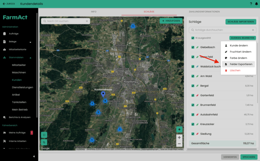This screenshot has height=161, width=260.
Task: Switch to the Info tab
Action: tap(93, 12)
